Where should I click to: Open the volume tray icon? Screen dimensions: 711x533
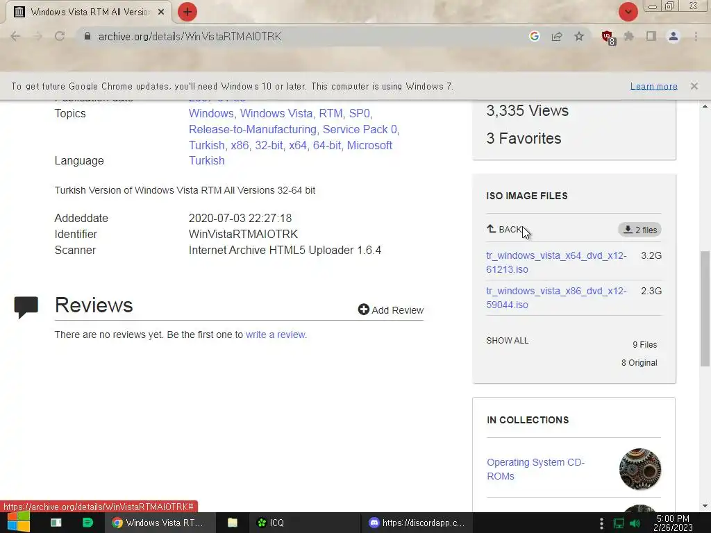(x=635, y=523)
